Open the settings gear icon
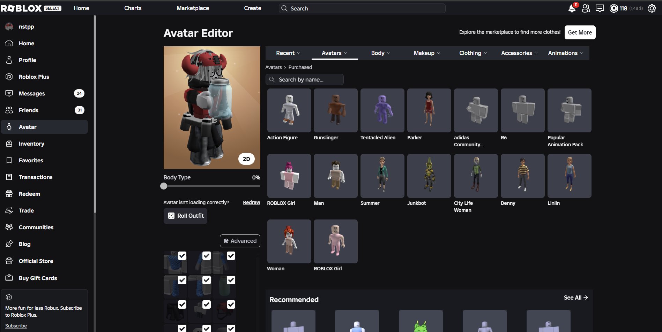The image size is (662, 332). click(x=652, y=8)
